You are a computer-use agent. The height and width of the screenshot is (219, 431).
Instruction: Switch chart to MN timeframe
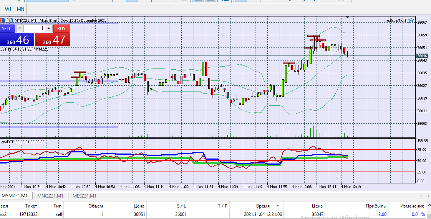[21, 9]
